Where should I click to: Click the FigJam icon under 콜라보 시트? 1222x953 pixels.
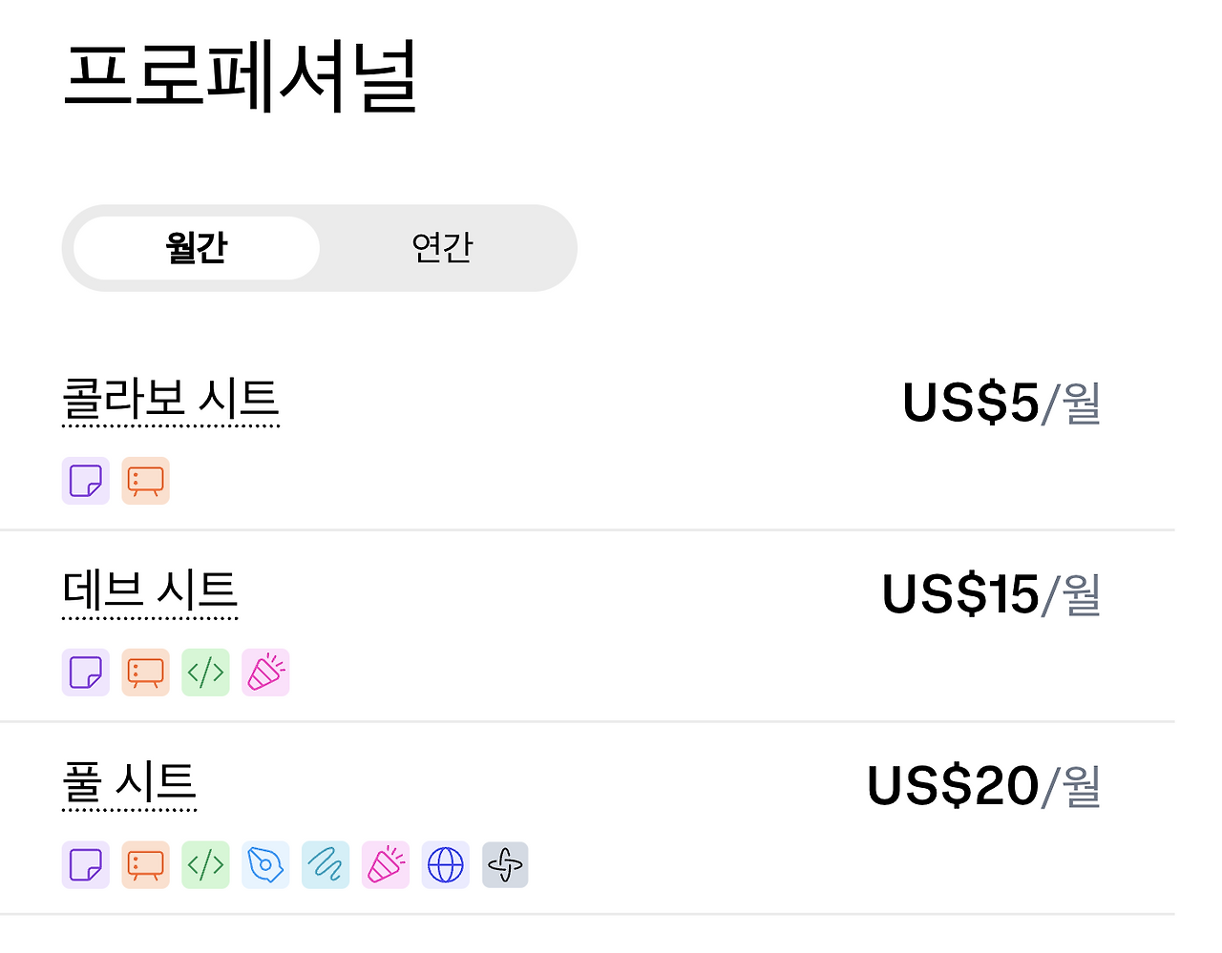point(86,481)
